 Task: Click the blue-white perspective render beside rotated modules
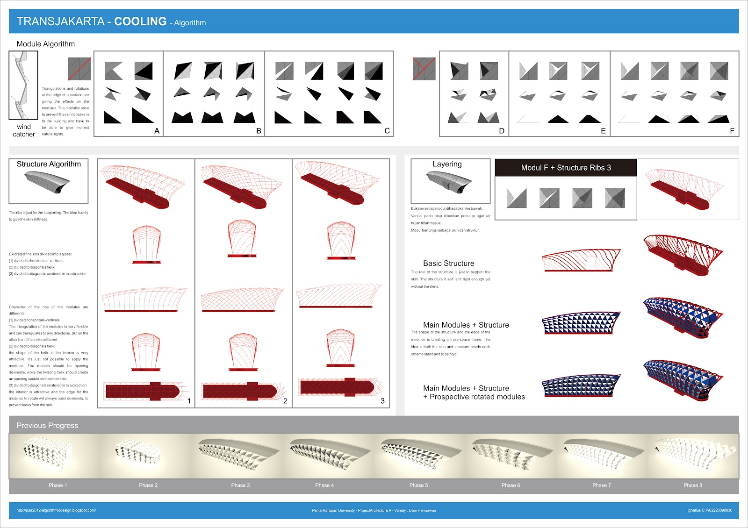tap(683, 380)
